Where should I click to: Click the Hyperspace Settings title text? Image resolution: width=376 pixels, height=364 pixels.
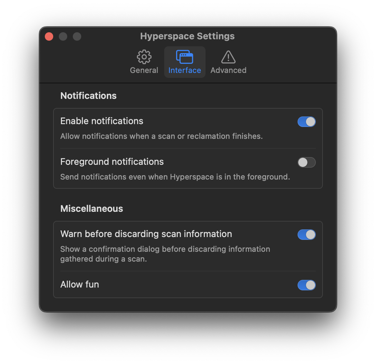click(x=187, y=36)
